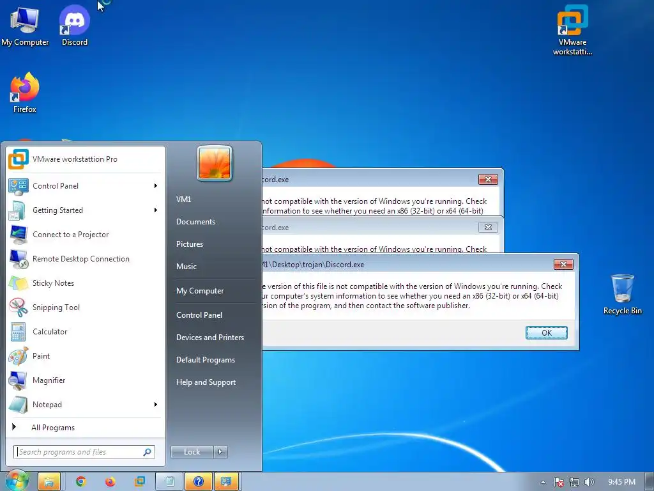Switch to the Discord error dialog taskbar item
The width and height of the screenshot is (654, 491).
tap(227, 482)
